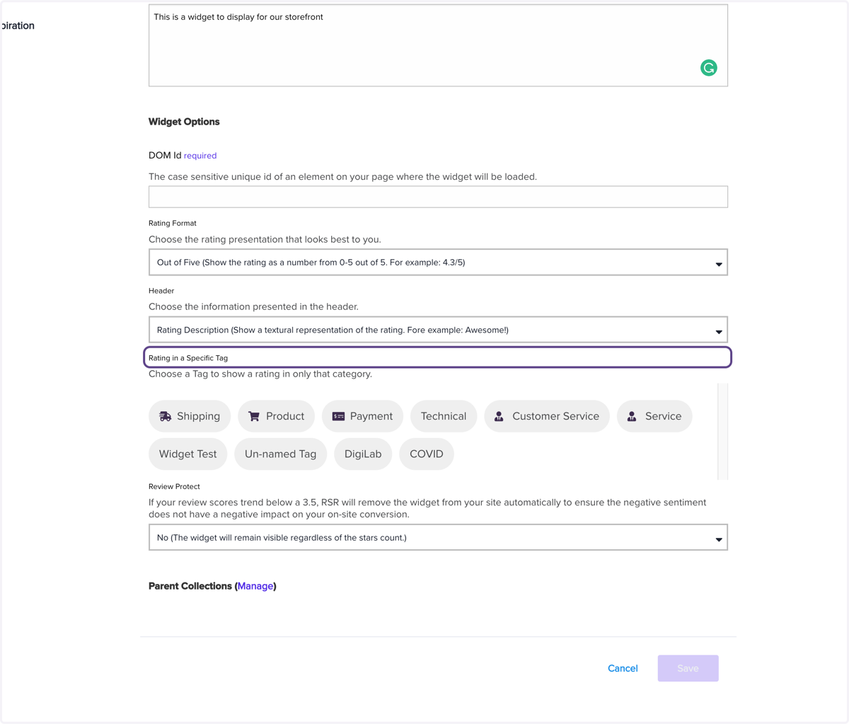849x724 pixels.
Task: Click the 'required' label next to DOM Id
Action: click(200, 156)
